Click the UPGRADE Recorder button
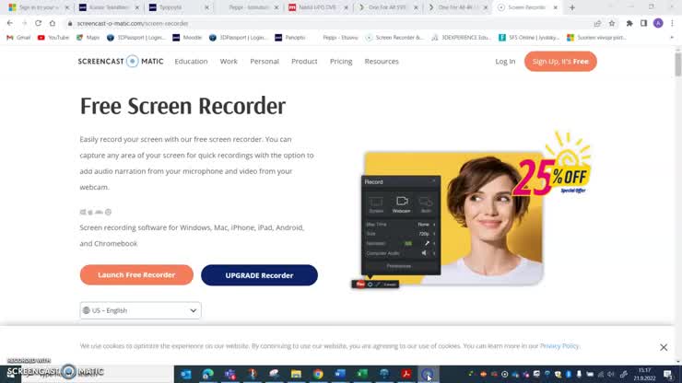 pyautogui.click(x=259, y=275)
